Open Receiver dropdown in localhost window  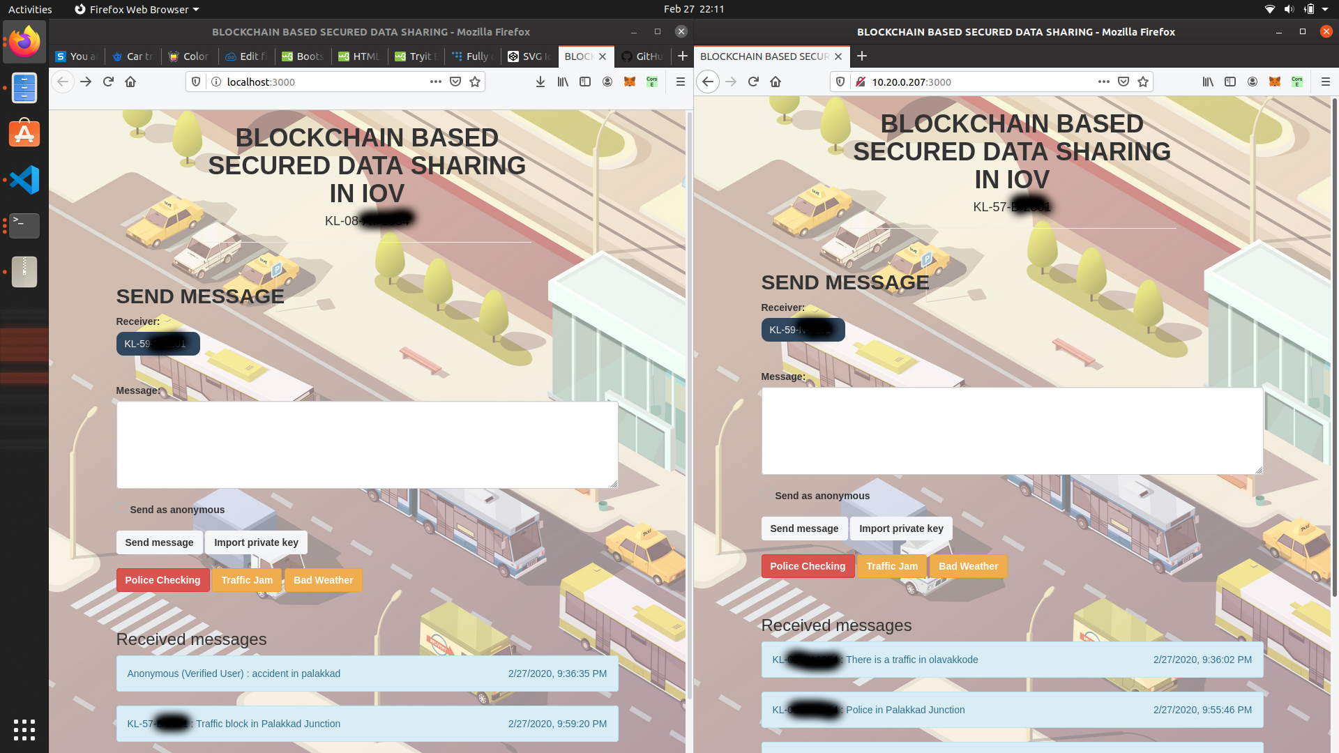158,344
